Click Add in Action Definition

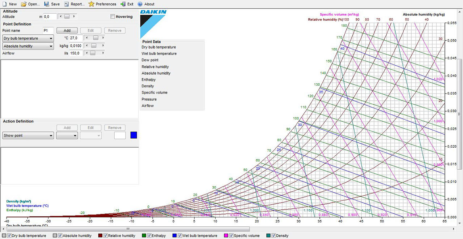tap(67, 128)
